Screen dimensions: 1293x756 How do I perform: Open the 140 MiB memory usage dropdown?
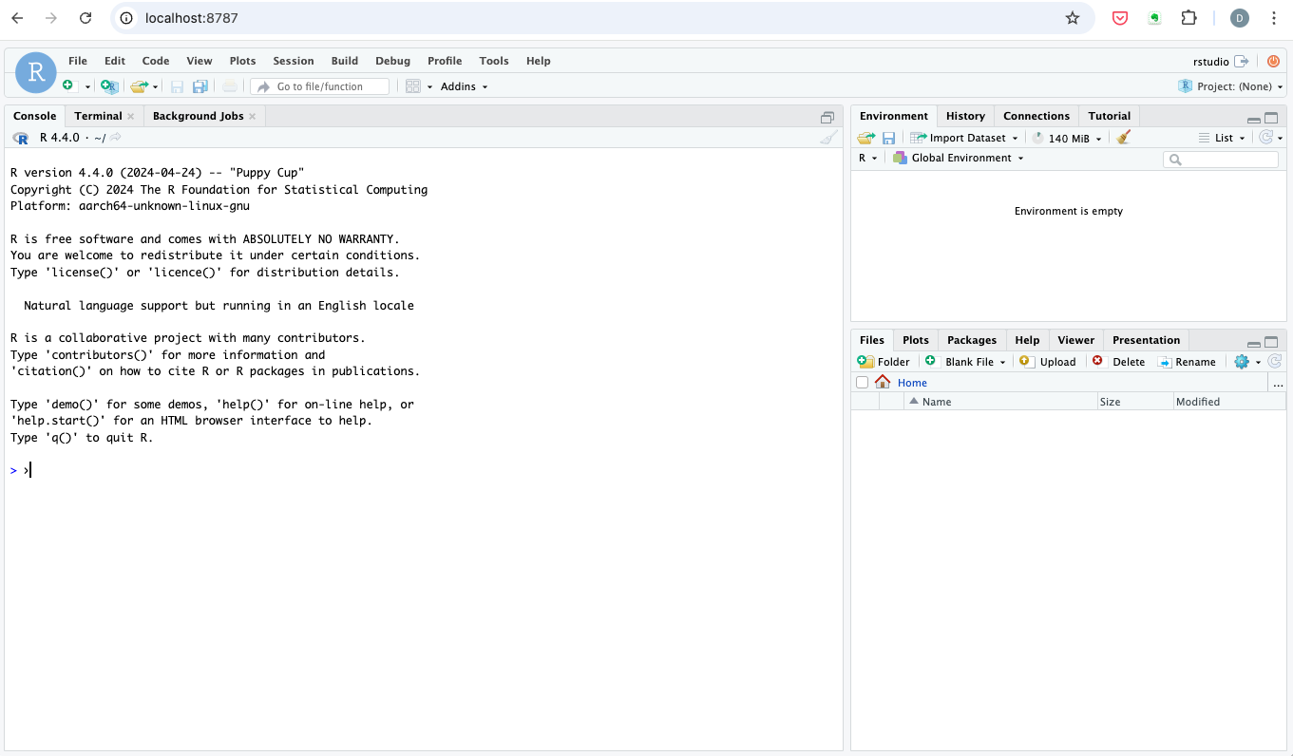(x=1067, y=138)
